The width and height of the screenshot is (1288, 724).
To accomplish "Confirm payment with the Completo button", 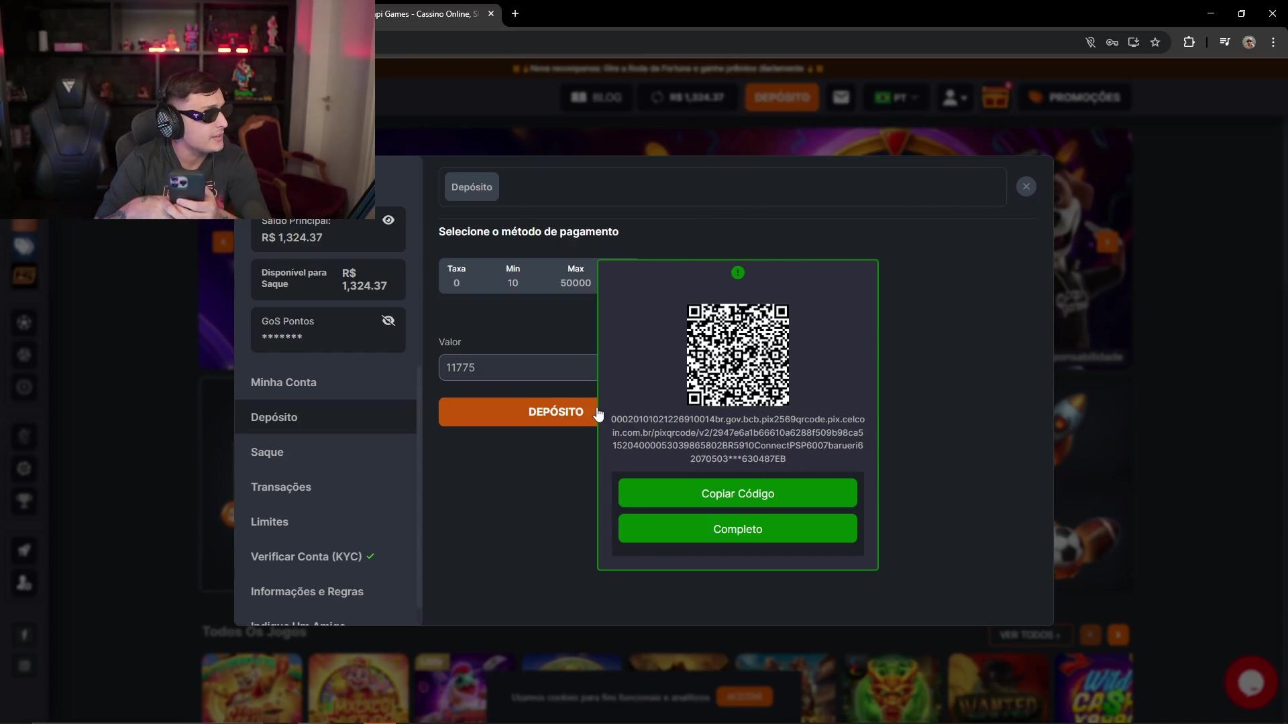I will coord(737,529).
